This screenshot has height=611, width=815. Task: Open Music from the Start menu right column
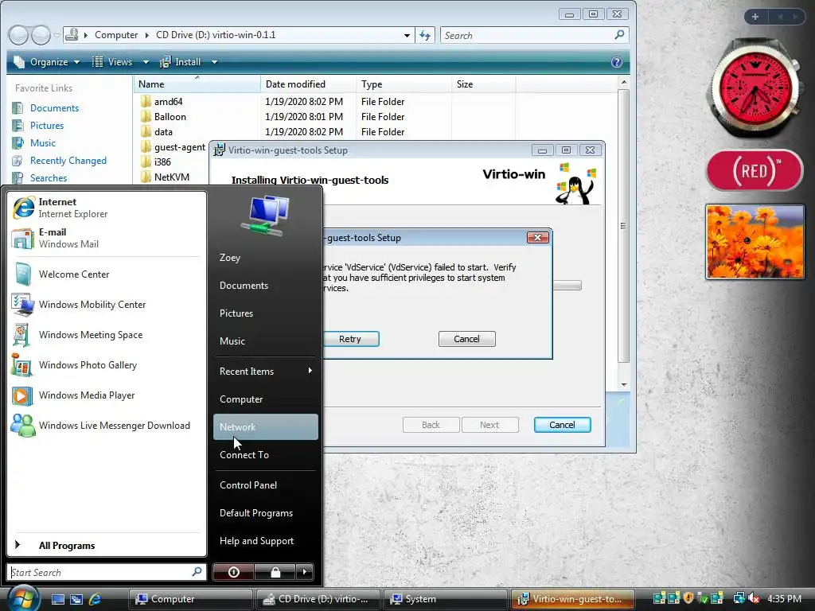[265, 341]
